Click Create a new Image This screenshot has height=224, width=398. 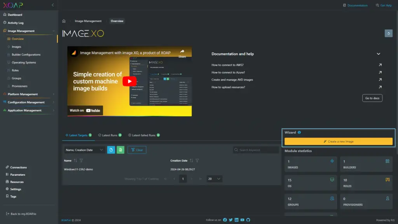(339, 142)
